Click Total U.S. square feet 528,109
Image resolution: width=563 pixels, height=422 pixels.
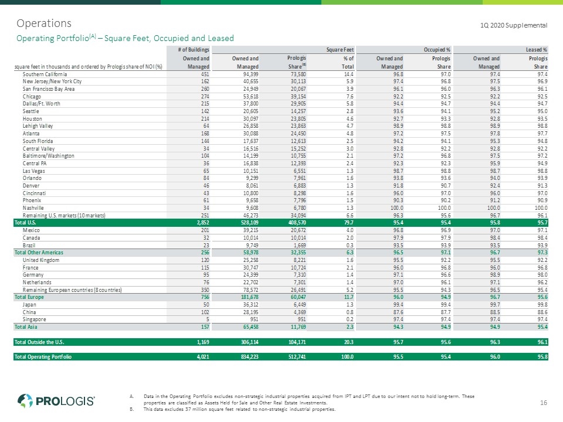(x=250, y=223)
